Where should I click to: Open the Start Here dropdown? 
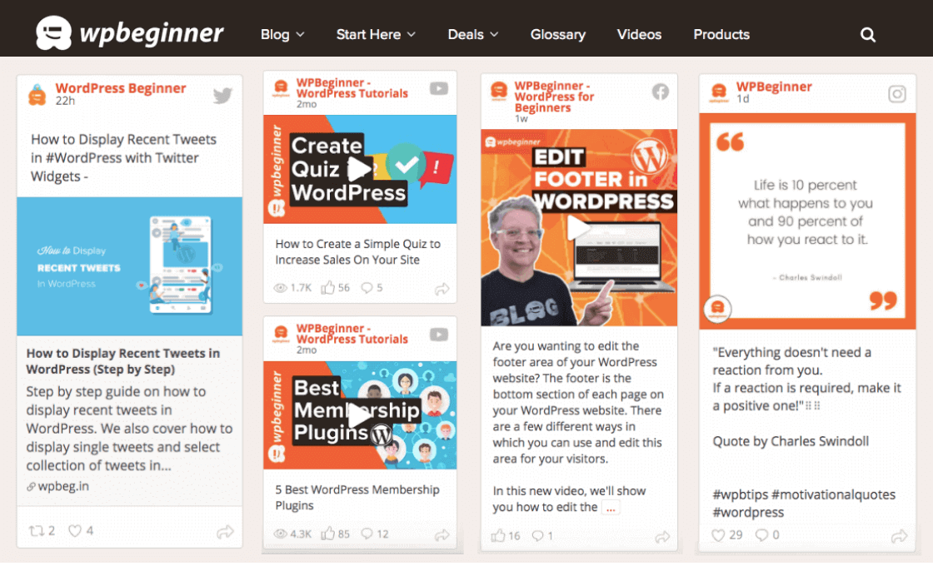376,34
